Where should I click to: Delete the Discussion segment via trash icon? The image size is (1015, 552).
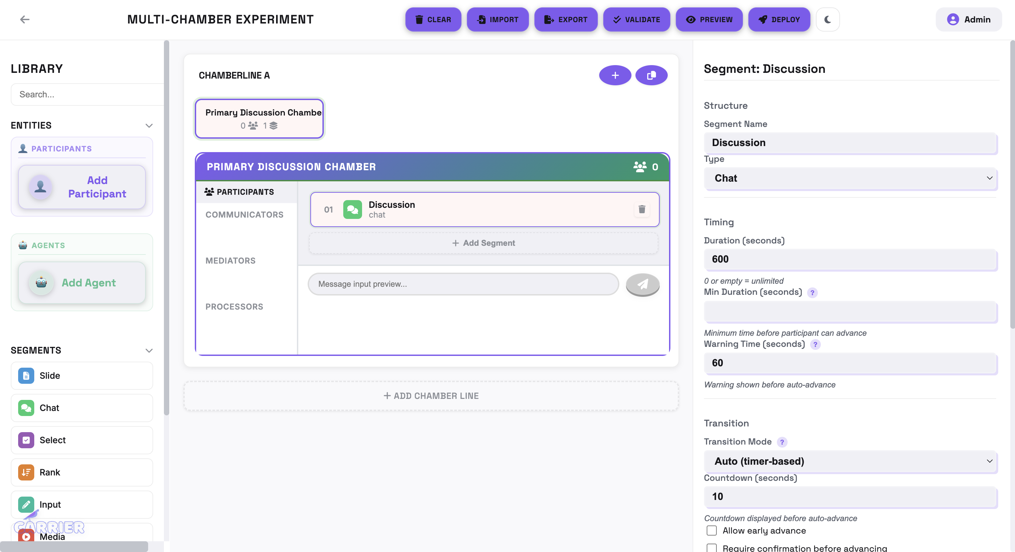tap(642, 209)
